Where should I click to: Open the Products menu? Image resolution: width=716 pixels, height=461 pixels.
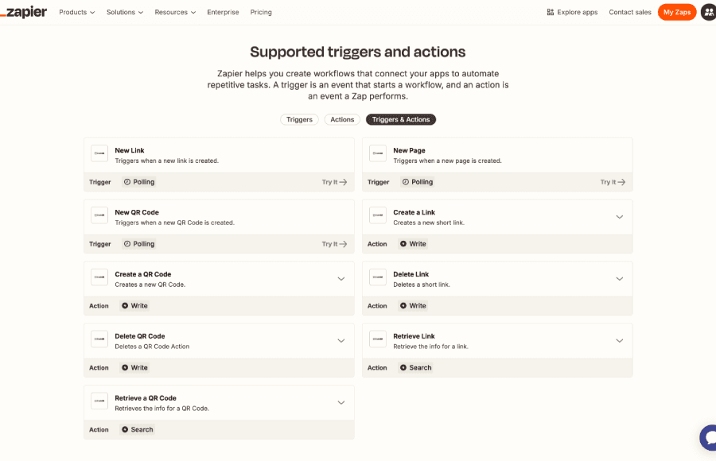point(76,12)
